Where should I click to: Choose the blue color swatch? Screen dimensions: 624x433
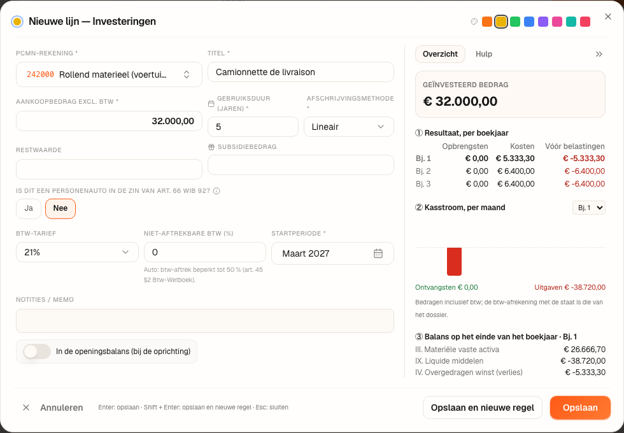[x=529, y=22]
